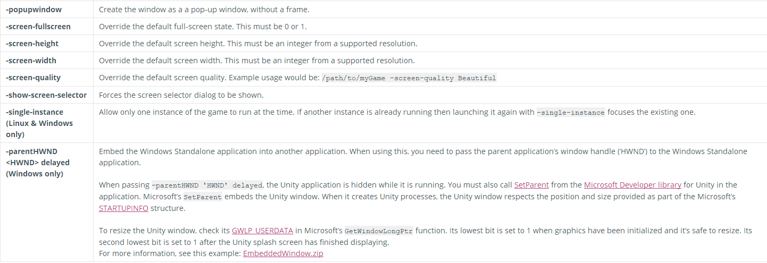Open the SetParent link
This screenshot has width=767, height=263.
(531, 185)
